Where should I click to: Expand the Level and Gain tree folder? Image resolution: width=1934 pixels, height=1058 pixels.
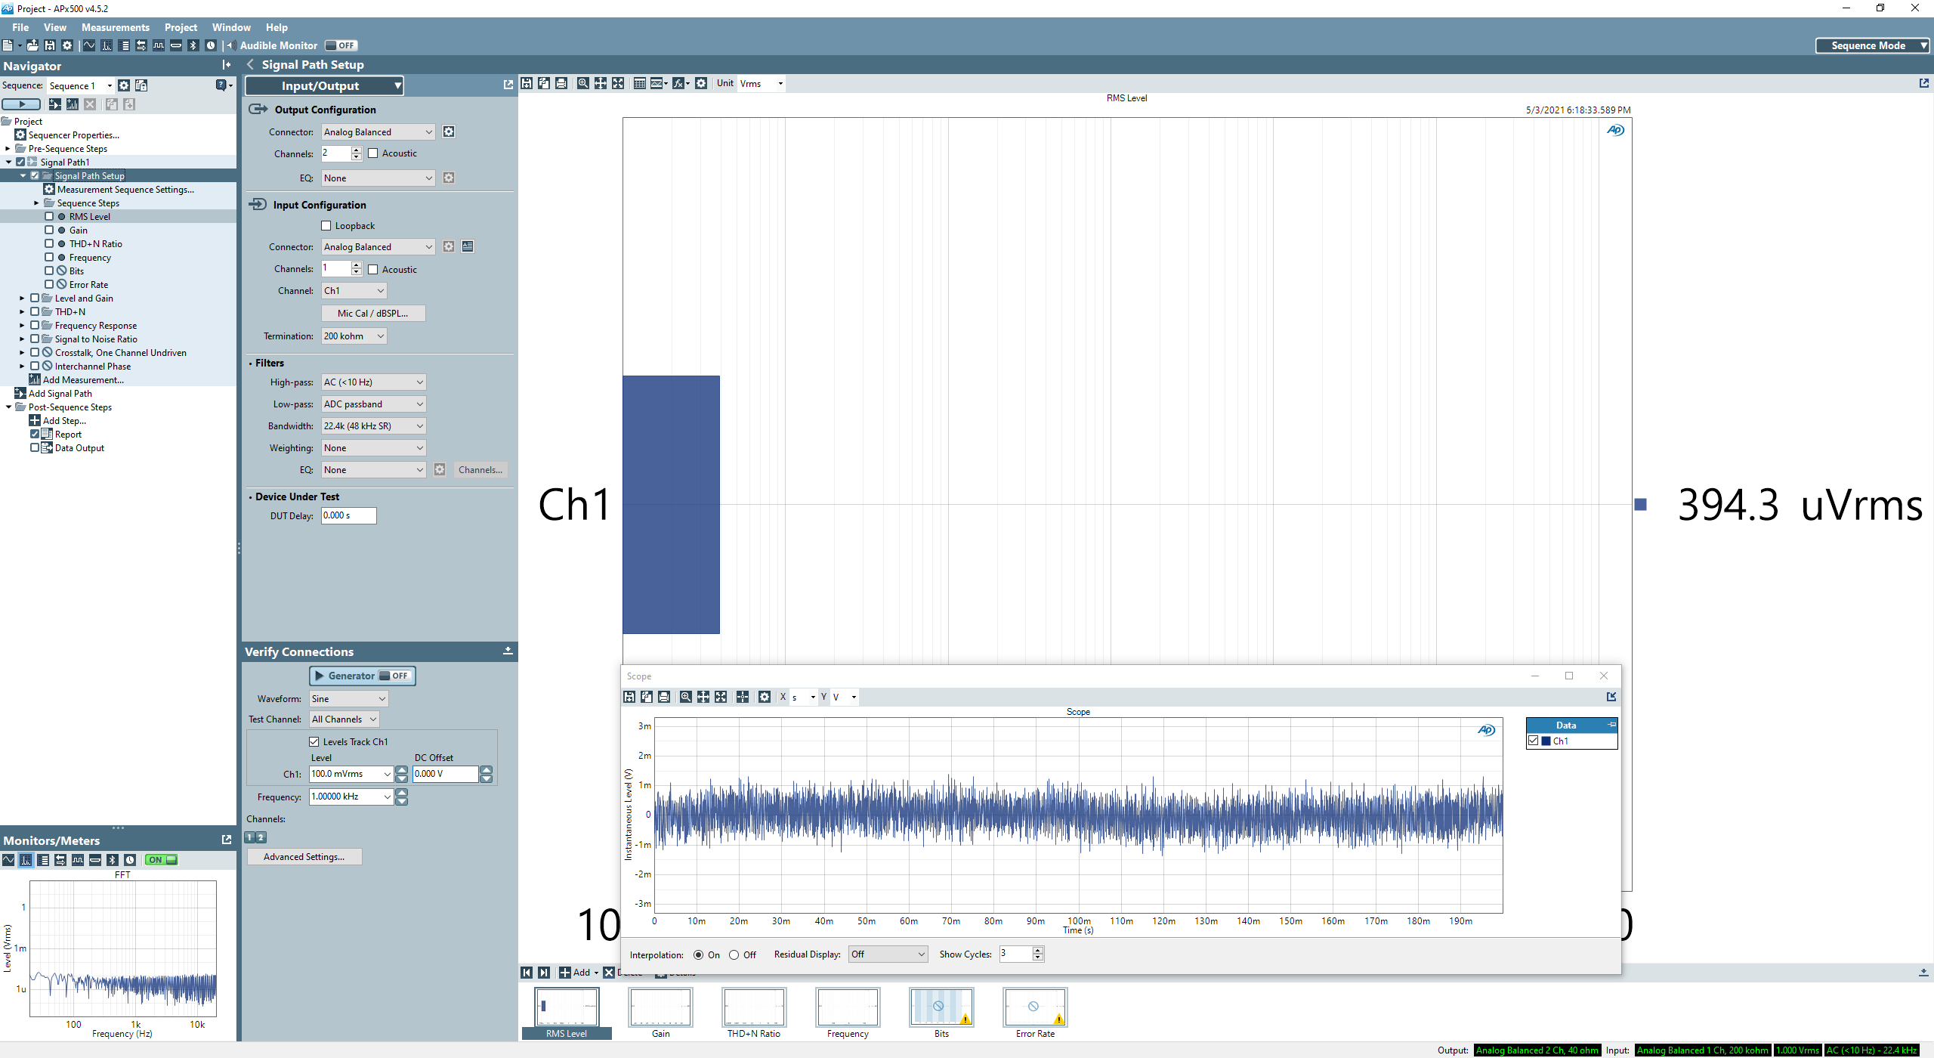pyautogui.click(x=22, y=299)
